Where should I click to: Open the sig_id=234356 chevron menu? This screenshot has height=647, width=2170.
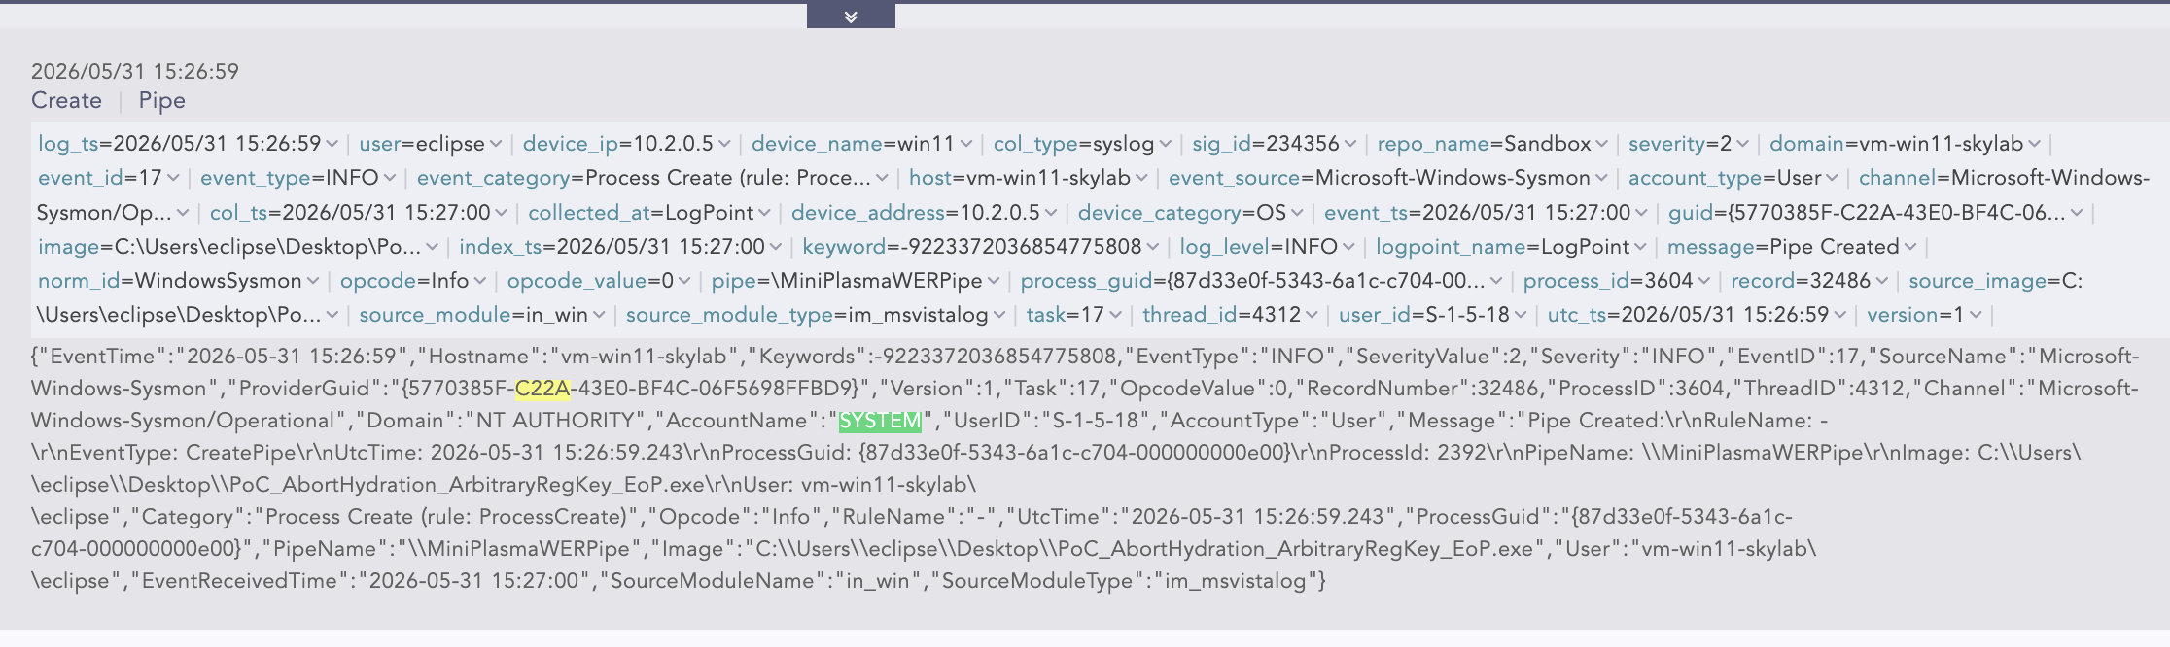tap(1350, 145)
